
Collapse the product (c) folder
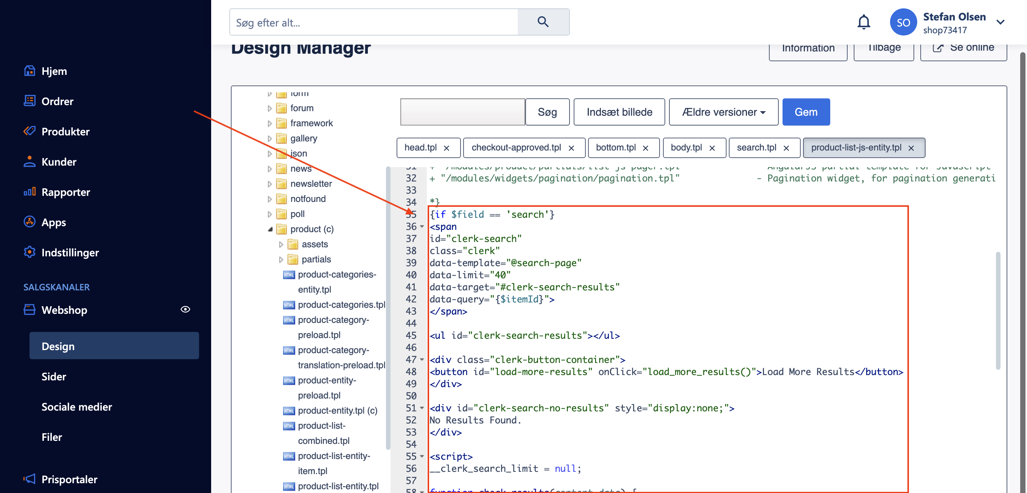pos(271,229)
